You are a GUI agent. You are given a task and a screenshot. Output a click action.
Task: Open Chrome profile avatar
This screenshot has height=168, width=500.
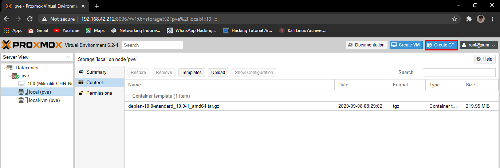pos(481,19)
